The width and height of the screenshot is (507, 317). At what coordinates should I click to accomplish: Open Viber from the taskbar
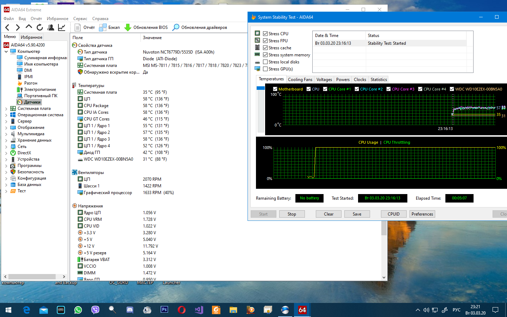pos(95,310)
